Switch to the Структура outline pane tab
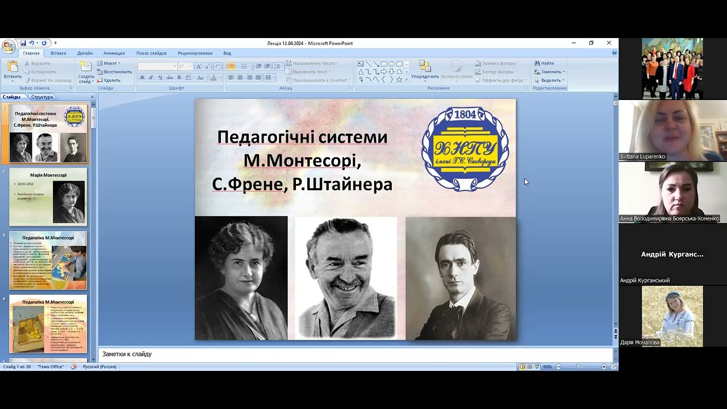727x409 pixels. [x=42, y=97]
